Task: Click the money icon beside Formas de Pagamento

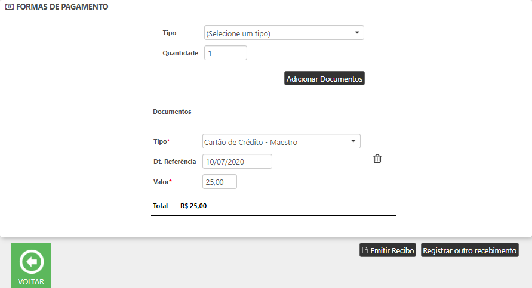Action: coord(9,8)
